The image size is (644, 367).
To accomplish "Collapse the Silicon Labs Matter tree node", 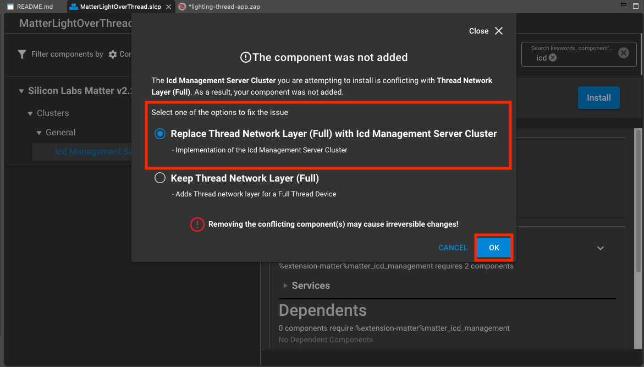I will [x=21, y=91].
